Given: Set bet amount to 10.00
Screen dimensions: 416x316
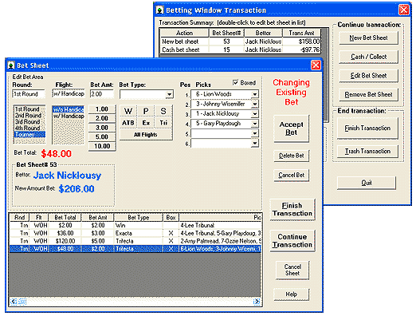Looking at the screenshot, I should tap(102, 146).
